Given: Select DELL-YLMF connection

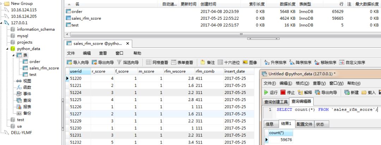Looking at the screenshot, I should (22, 133).
